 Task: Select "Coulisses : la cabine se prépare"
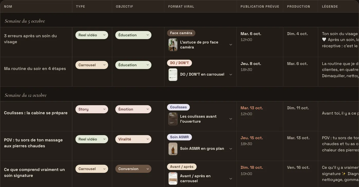(x=36, y=113)
